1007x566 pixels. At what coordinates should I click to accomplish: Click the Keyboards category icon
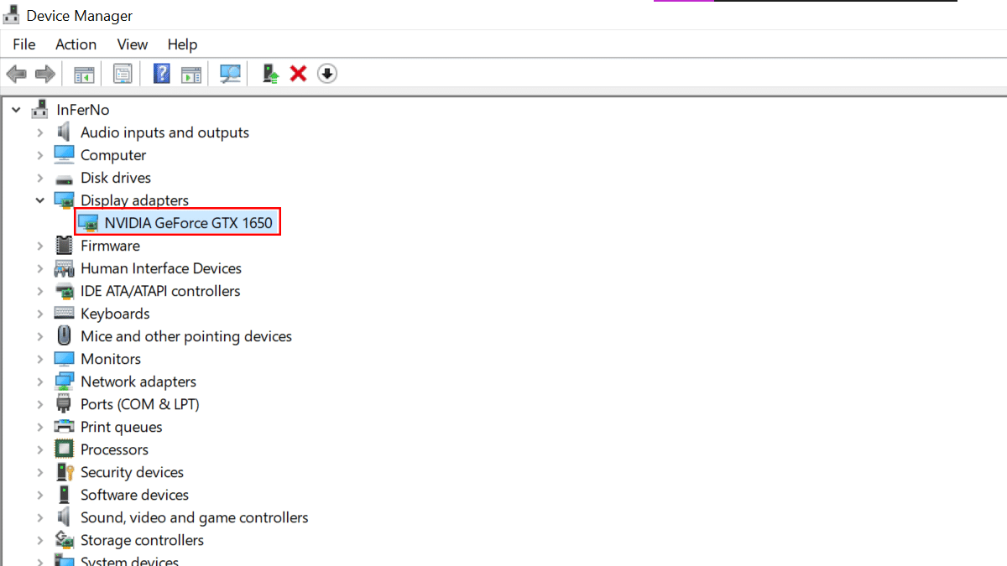pyautogui.click(x=64, y=314)
